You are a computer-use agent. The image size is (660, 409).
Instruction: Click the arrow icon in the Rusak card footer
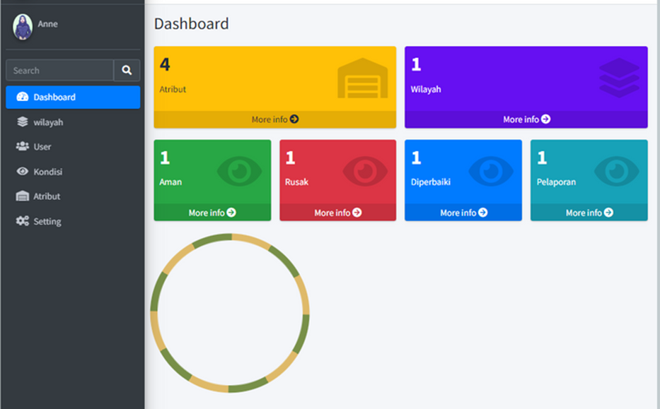click(x=357, y=213)
